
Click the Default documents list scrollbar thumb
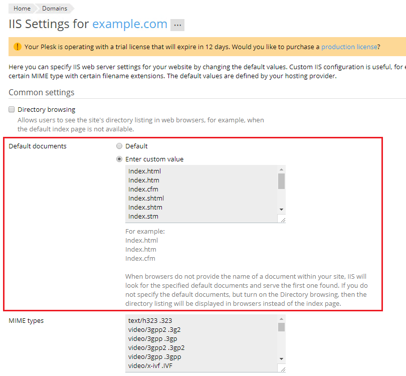point(281,181)
